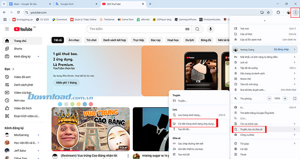Click the Miễn phí 1 tháng button
The height and width of the screenshot is (159, 300).
tap(66, 83)
